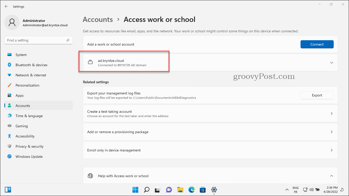
Task: Go to Privacy & security section
Action: [29, 146]
